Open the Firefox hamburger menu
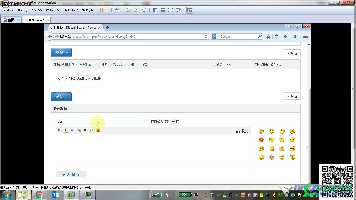This screenshot has height=200, width=356. (306, 37)
